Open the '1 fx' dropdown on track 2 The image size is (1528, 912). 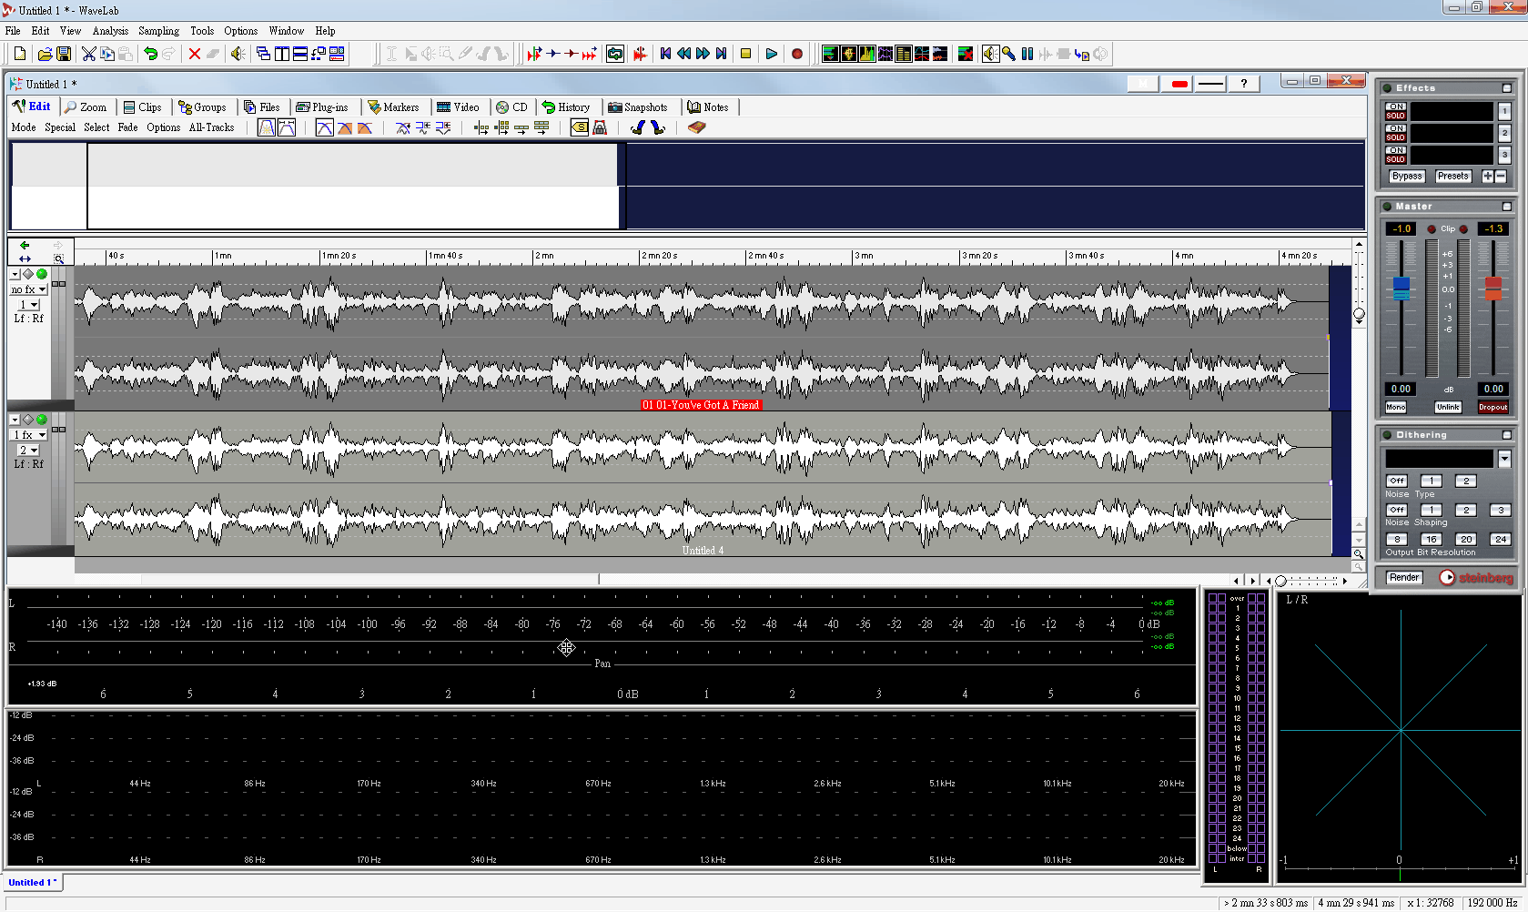(x=29, y=435)
